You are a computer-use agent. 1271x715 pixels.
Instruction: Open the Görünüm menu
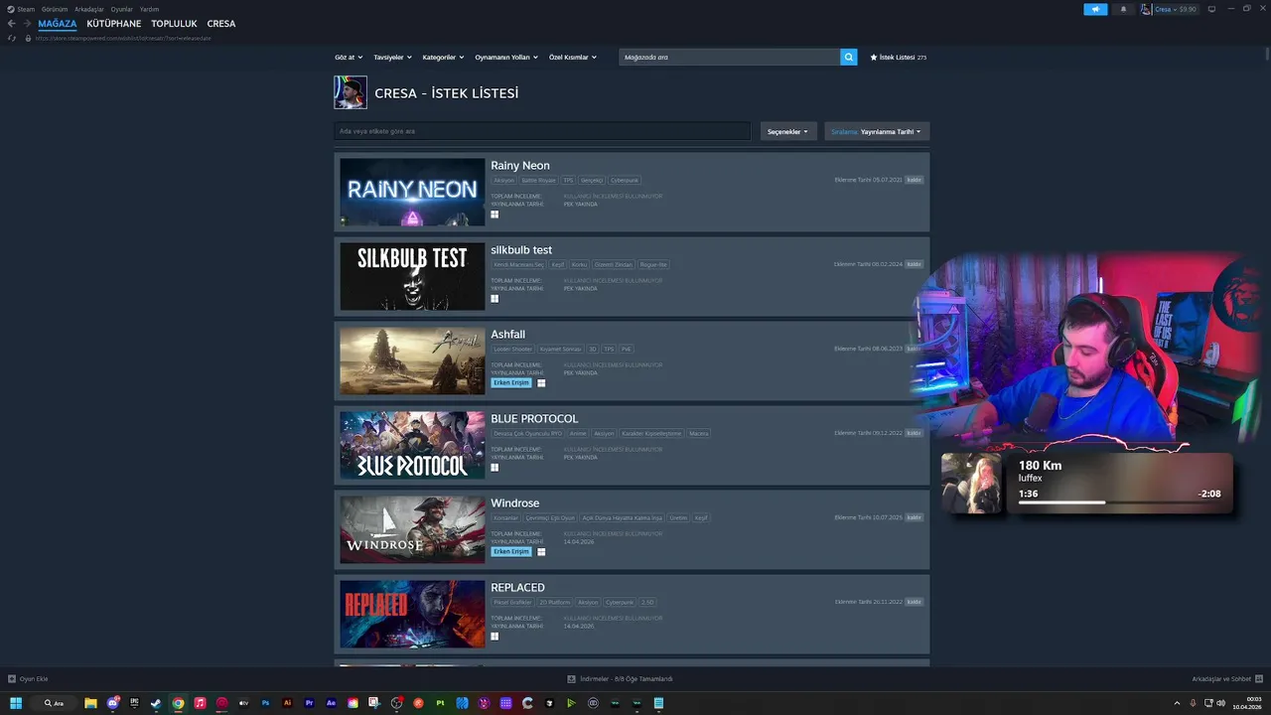pos(55,9)
